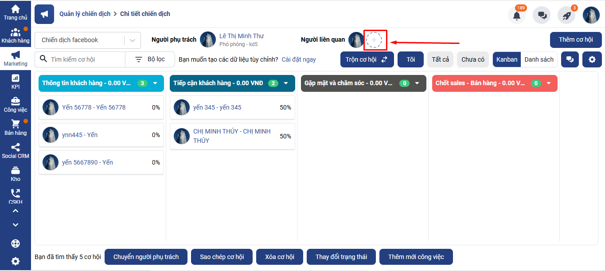The width and height of the screenshot is (605, 271).
Task: Expand Thông tin khách hàng column menu
Action: tap(155, 83)
